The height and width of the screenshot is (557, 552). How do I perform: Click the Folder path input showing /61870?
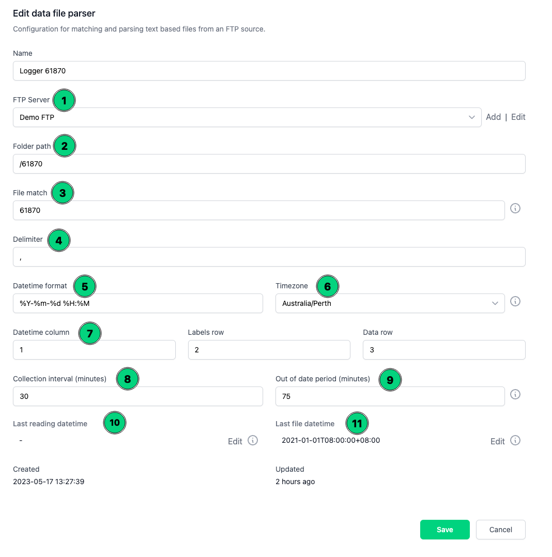click(269, 164)
